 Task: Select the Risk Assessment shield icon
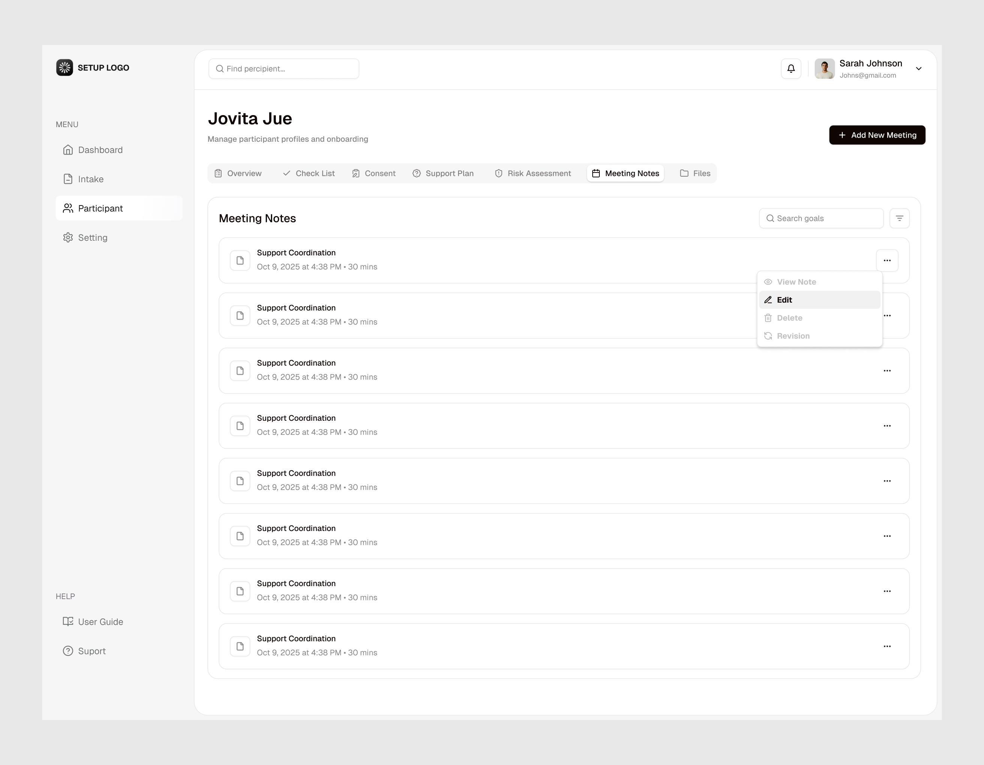(499, 173)
